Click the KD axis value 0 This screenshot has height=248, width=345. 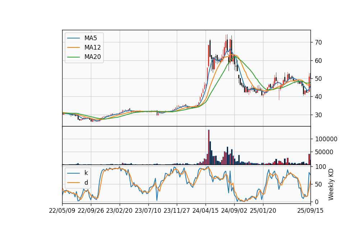317,202
